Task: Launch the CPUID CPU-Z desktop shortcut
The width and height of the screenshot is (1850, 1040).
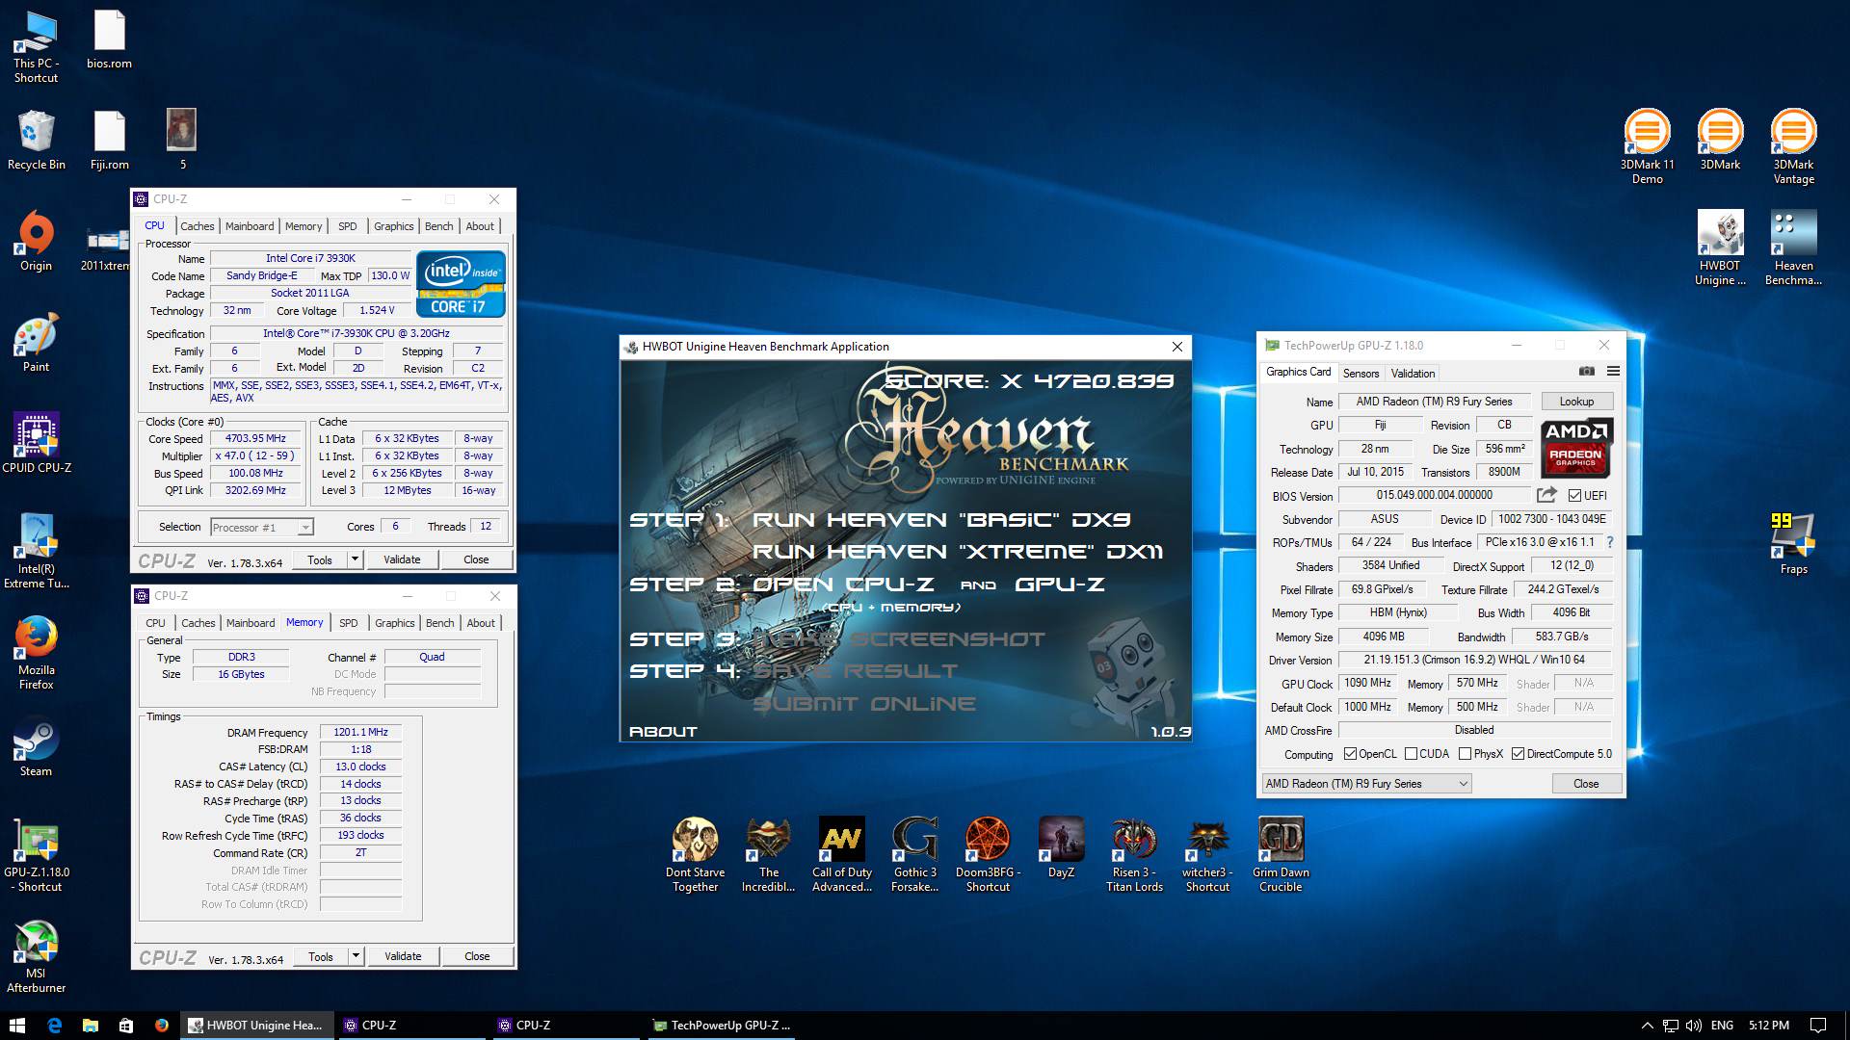Action: pos(36,444)
